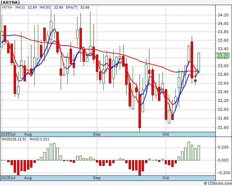Click the 33.30 current price tag
The width and height of the screenshot is (232, 186).
[222, 55]
